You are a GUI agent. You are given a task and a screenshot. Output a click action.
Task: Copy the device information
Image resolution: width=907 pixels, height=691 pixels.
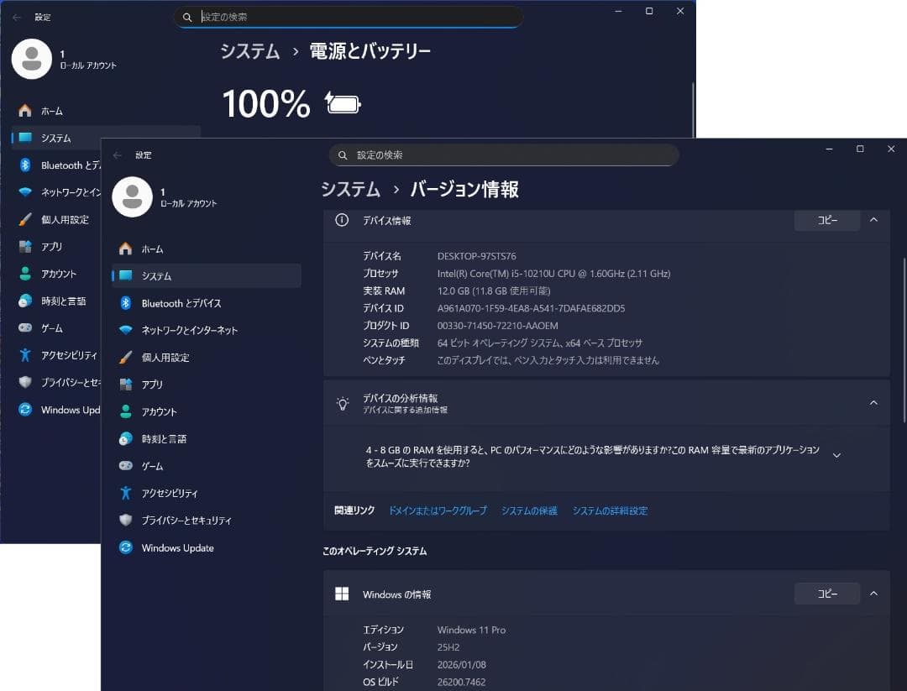[x=826, y=220]
